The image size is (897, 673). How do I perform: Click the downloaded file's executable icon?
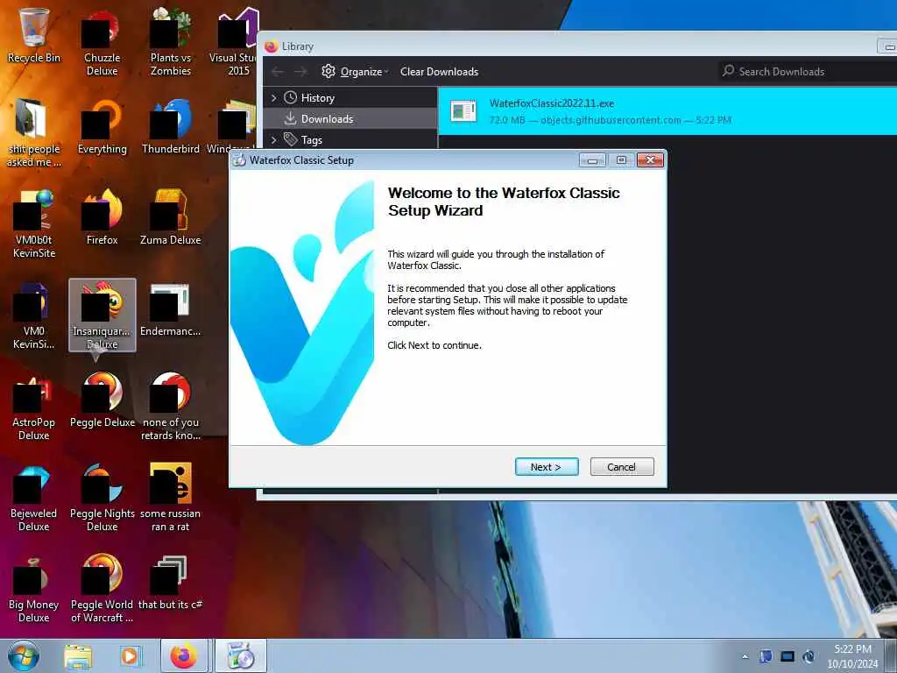pos(463,111)
